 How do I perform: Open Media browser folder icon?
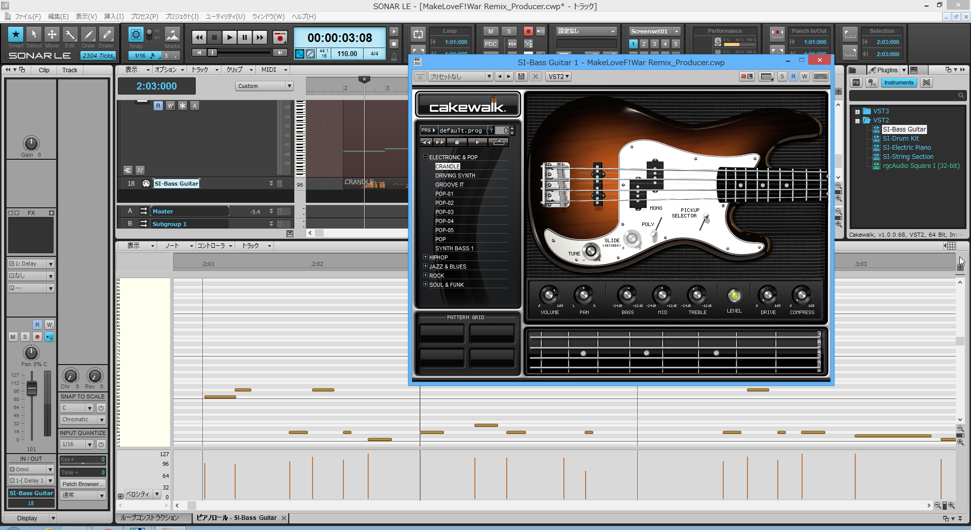click(x=853, y=70)
